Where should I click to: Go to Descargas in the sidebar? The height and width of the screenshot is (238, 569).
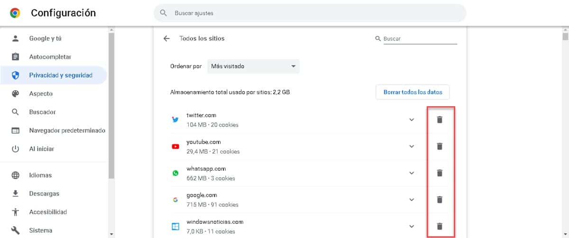pos(44,193)
